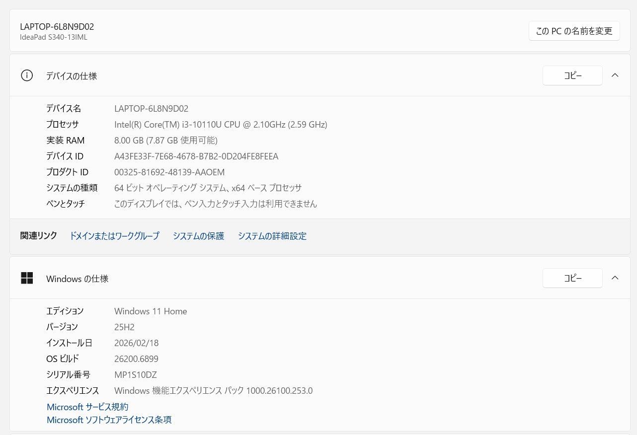Click the RAM value 8.00 GB
Image resolution: width=637 pixels, height=435 pixels.
coord(166,140)
